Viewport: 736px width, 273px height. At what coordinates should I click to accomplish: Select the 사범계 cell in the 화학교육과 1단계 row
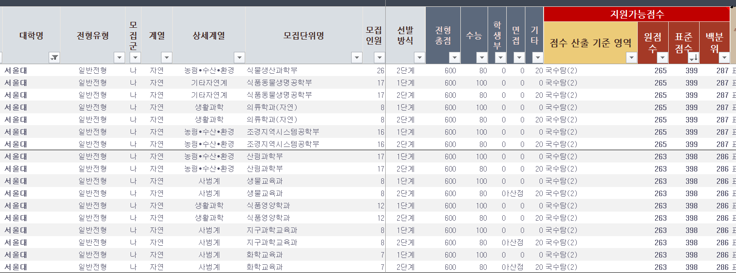[x=209, y=255]
